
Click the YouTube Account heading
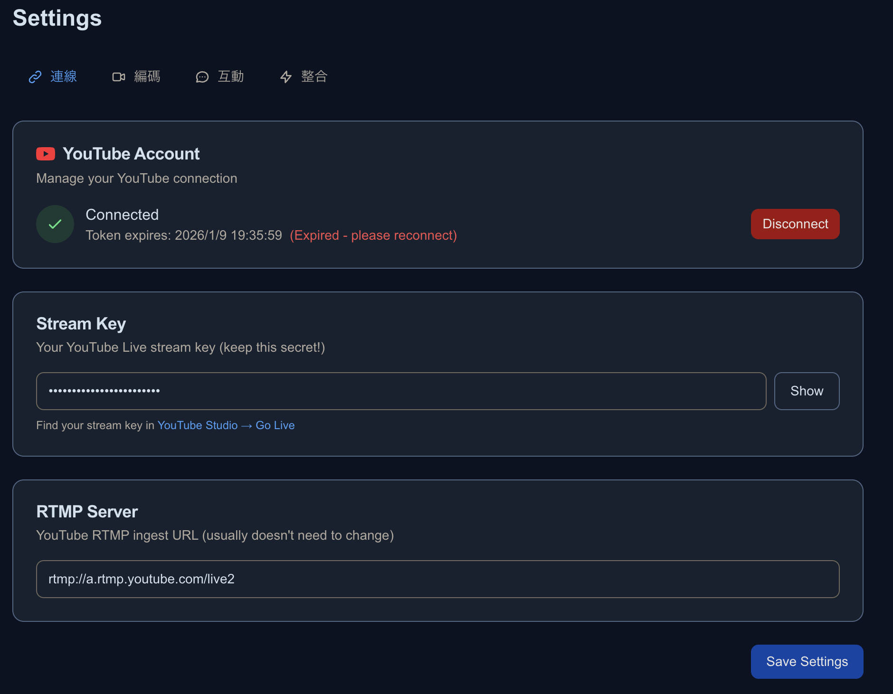click(x=131, y=154)
